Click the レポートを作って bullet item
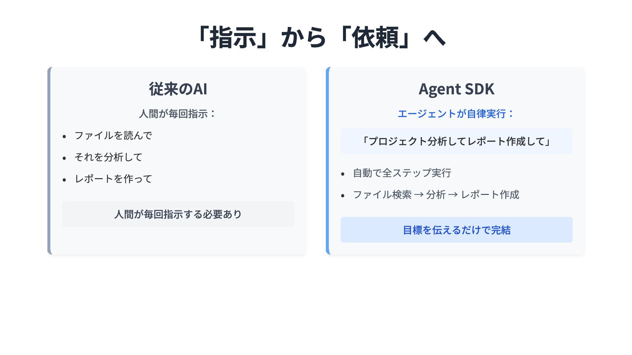This screenshot has width=632, height=355. (x=113, y=179)
